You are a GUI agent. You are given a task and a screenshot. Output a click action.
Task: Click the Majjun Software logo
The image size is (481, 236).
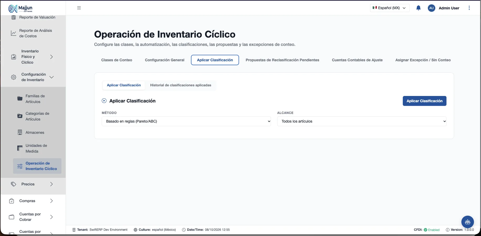(x=20, y=9)
